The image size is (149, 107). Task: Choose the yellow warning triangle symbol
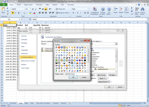pos(67,47)
